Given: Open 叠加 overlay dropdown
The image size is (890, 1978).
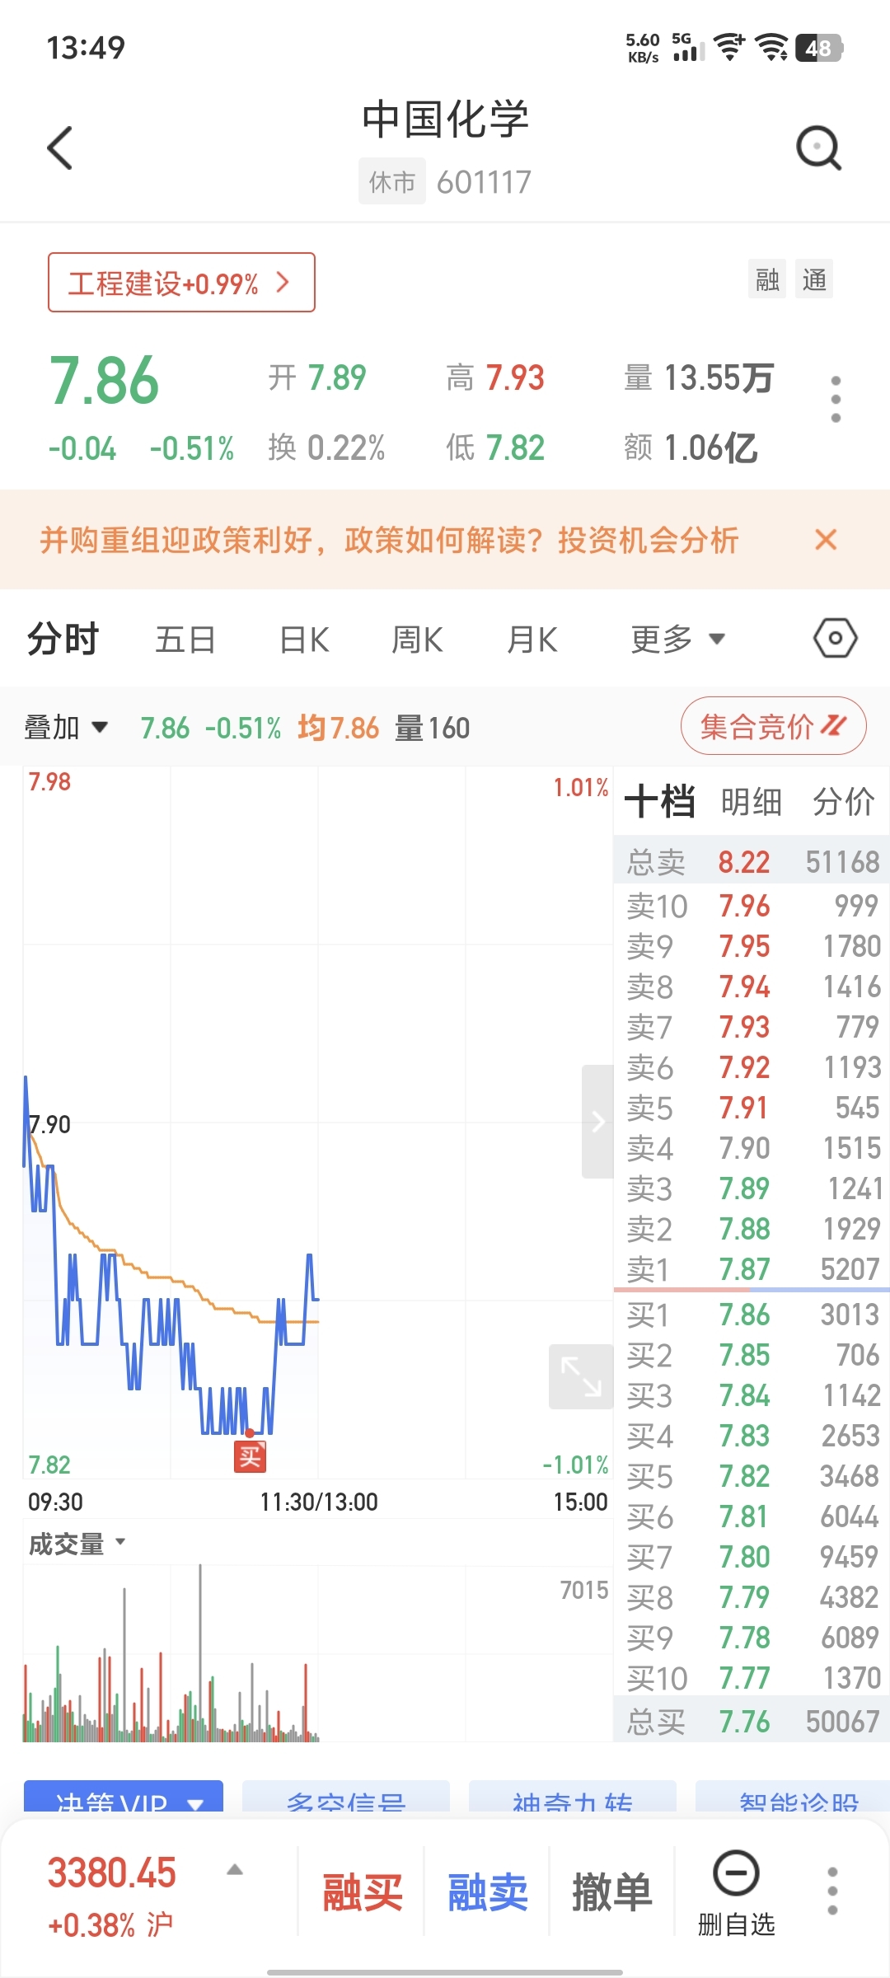Looking at the screenshot, I should click(66, 728).
